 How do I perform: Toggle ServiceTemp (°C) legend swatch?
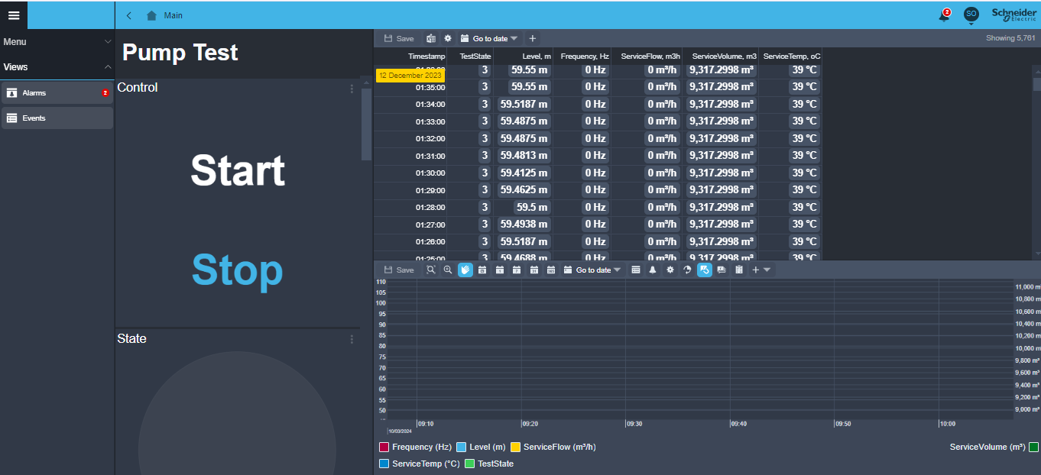click(x=384, y=464)
